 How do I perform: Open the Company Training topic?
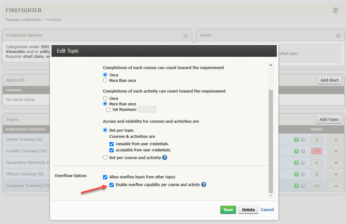click(28, 186)
